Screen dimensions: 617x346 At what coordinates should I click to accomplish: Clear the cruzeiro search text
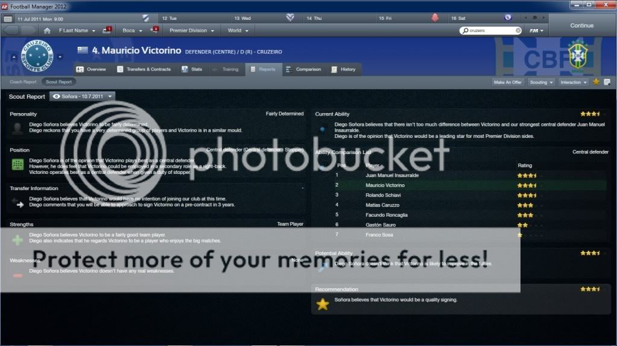pyautogui.click(x=518, y=31)
